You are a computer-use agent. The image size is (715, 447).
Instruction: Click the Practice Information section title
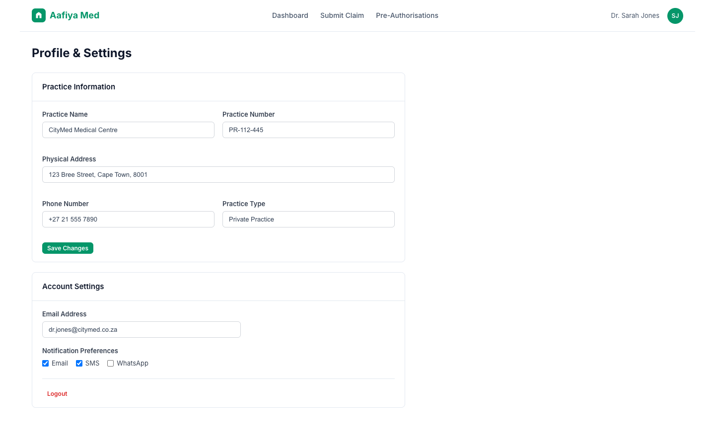pos(78,87)
